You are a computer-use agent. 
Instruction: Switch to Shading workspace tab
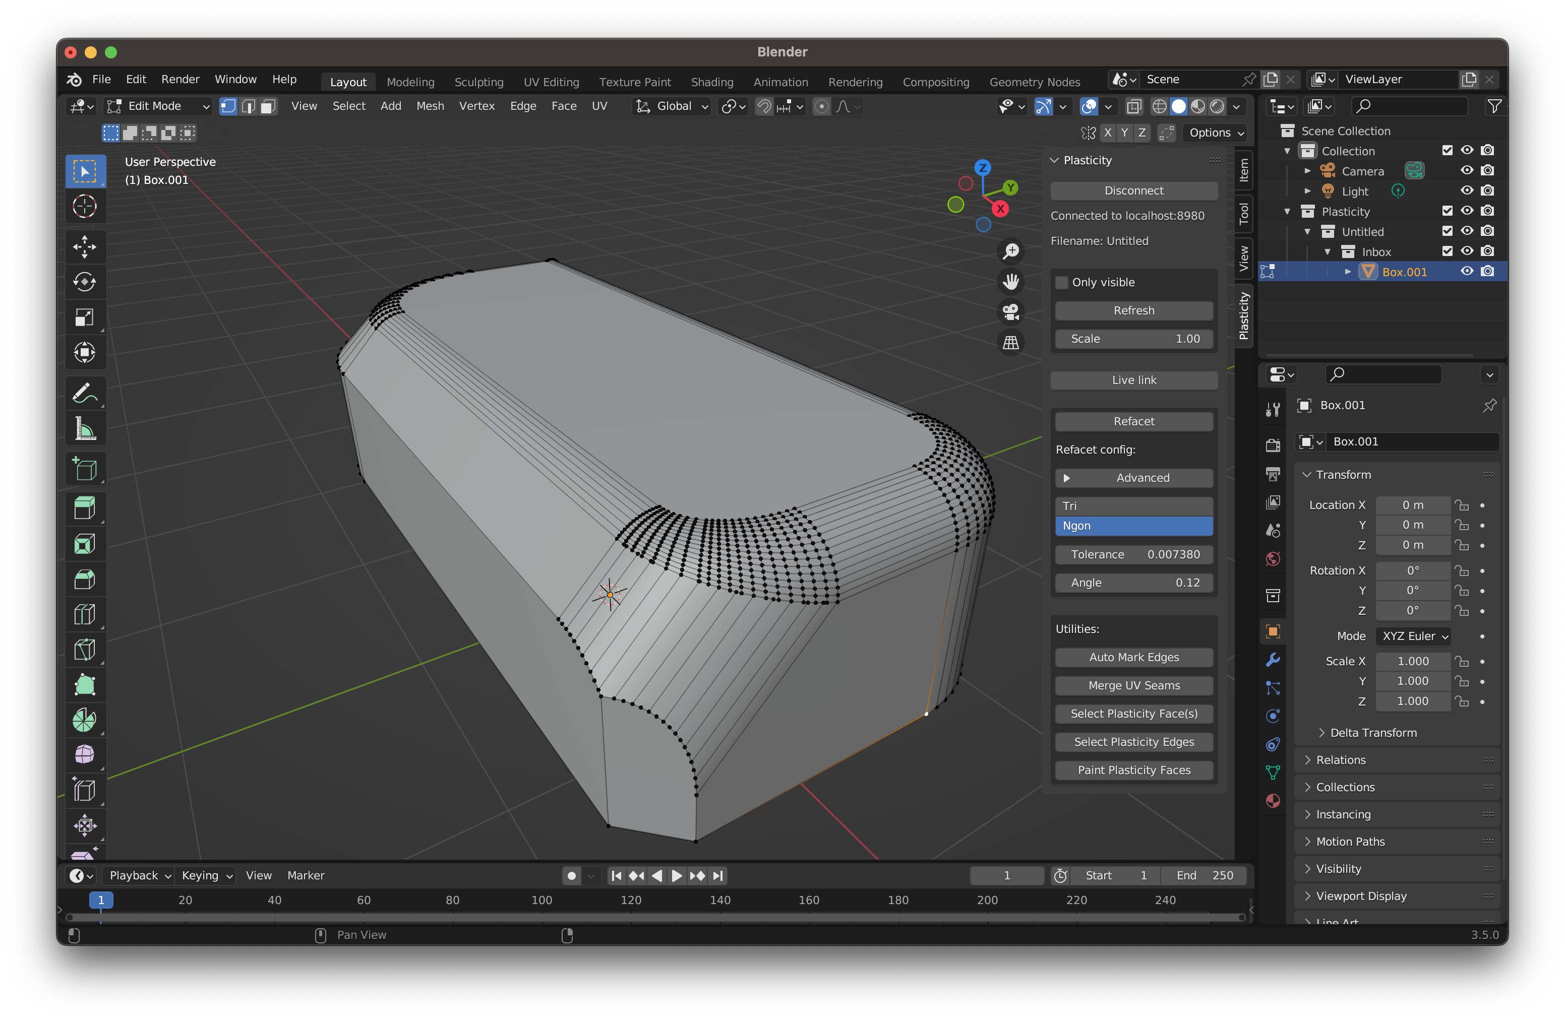click(712, 82)
